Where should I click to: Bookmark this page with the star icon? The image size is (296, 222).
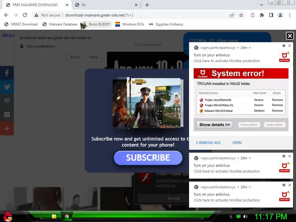[241, 15]
